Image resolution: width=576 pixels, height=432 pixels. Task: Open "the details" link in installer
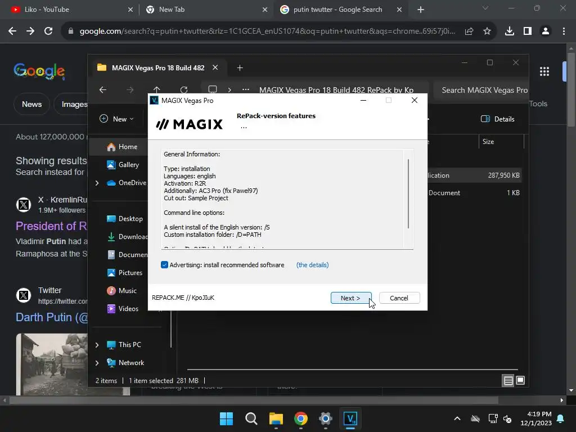[312, 265]
